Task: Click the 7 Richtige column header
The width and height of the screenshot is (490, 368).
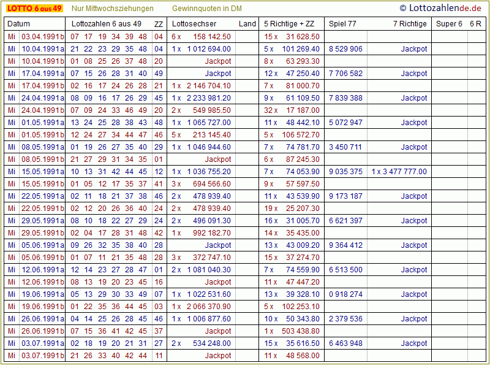Action: tap(410, 24)
